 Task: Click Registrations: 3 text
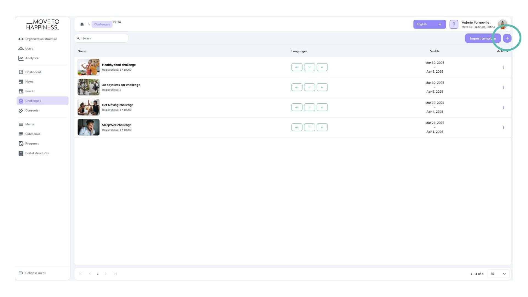pos(111,90)
